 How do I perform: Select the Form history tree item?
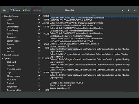(12, 30)
